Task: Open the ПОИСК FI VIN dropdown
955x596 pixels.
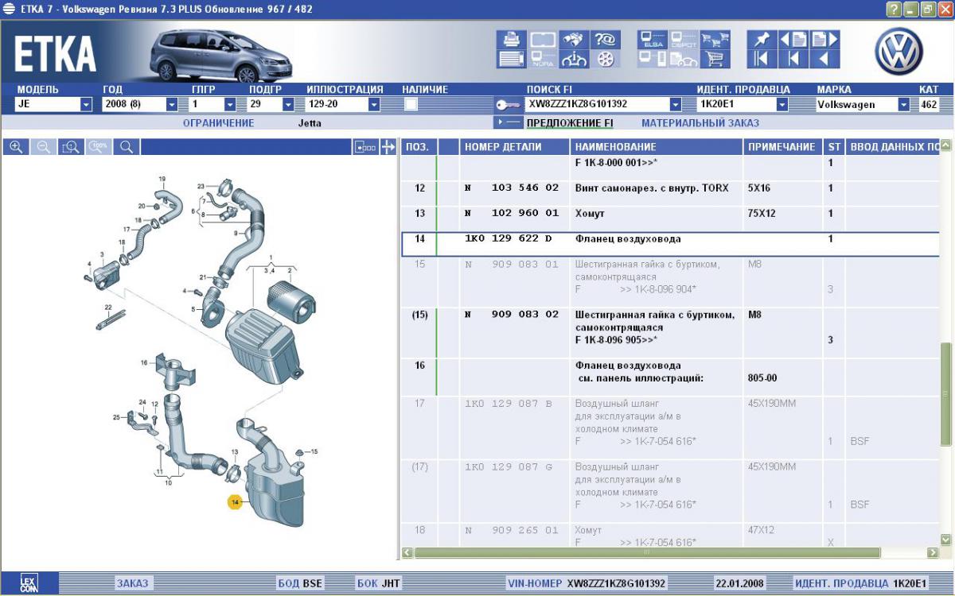Action: coord(676,104)
